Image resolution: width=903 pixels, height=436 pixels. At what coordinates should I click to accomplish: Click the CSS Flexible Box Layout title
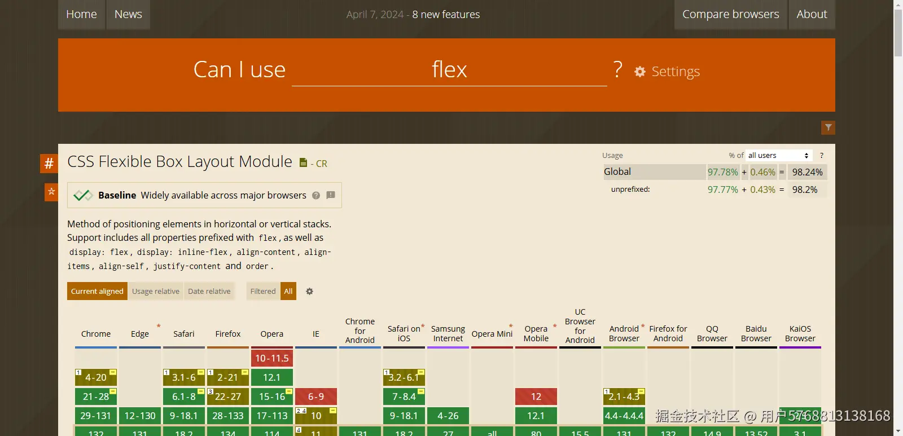coord(179,162)
